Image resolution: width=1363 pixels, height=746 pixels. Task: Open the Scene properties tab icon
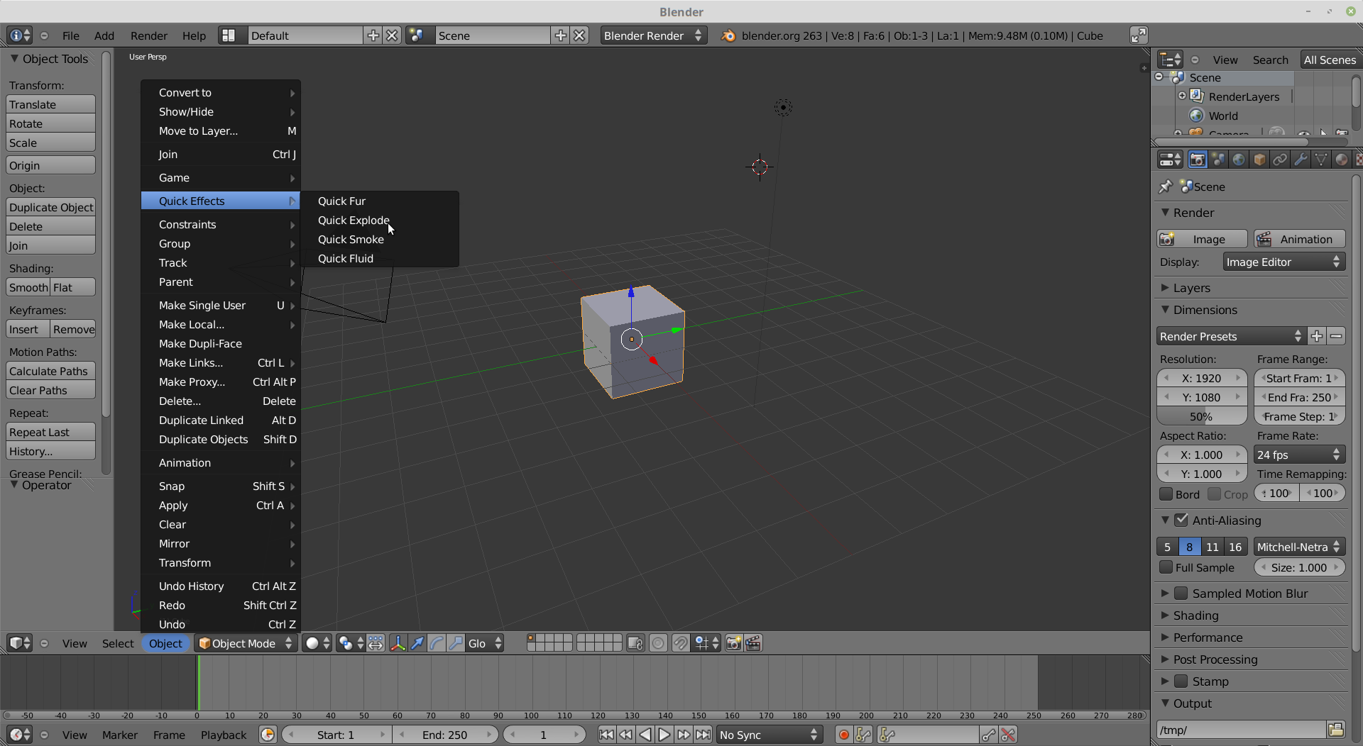pyautogui.click(x=1218, y=160)
